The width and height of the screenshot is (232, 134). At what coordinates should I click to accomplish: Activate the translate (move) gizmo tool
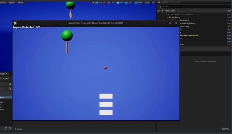pyautogui.click(x=97, y=2)
